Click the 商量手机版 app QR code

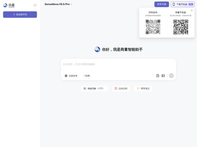(x=181, y=27)
